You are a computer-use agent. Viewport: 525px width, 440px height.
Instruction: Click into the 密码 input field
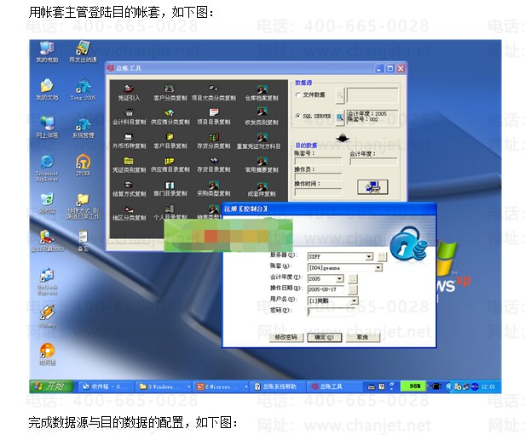click(x=331, y=311)
